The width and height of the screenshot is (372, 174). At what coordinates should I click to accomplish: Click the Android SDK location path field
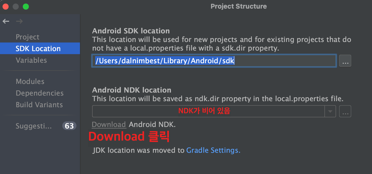point(214,61)
